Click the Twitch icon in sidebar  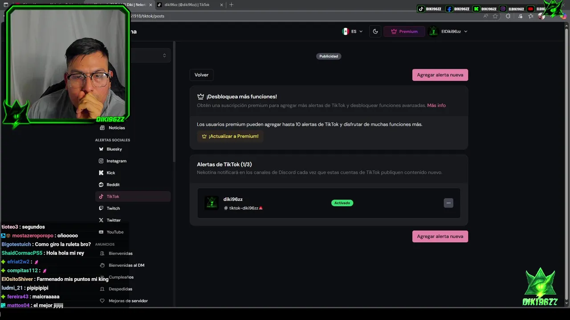click(101, 208)
